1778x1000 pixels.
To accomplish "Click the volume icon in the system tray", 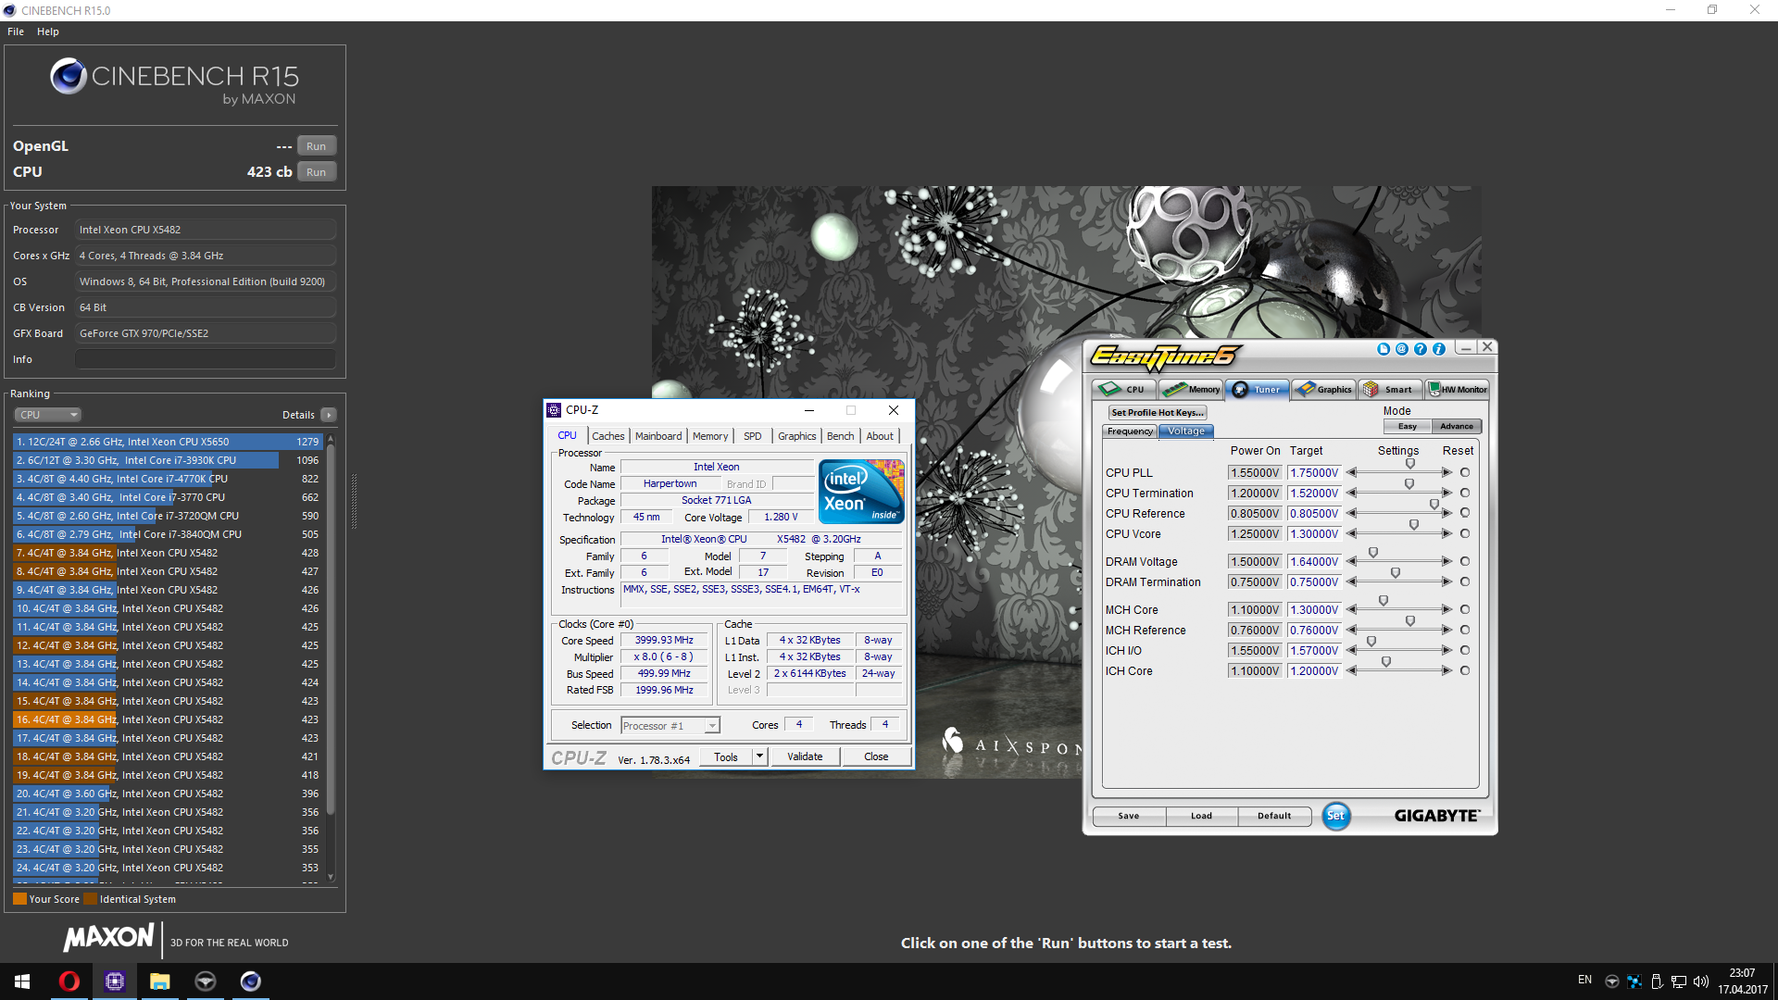I will click(x=1700, y=981).
